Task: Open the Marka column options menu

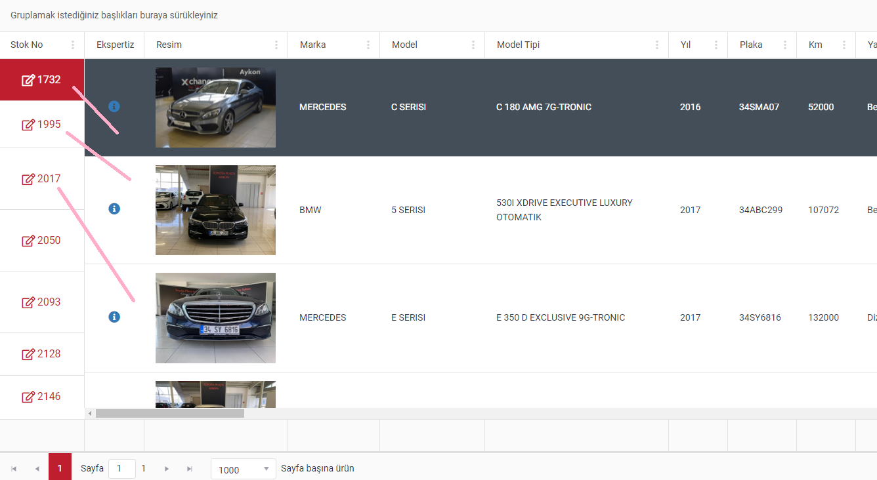Action: tap(368, 45)
